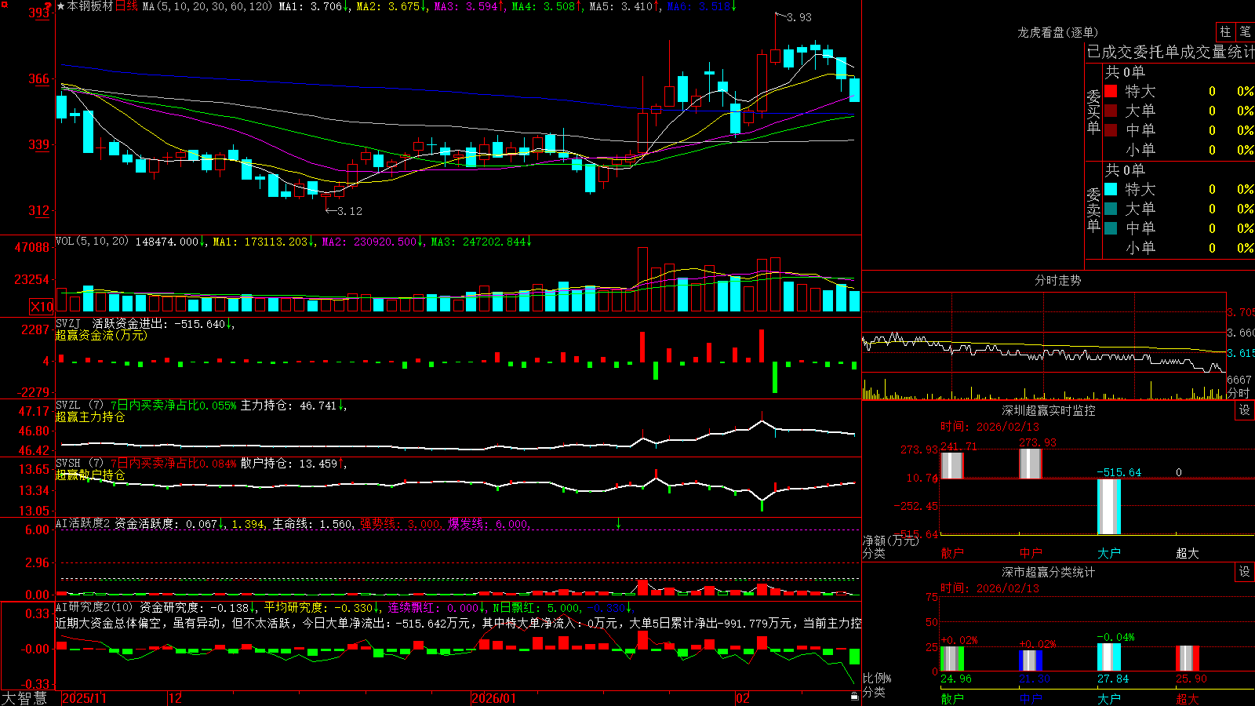Switch order view to 笔 tick mode

[1245, 31]
